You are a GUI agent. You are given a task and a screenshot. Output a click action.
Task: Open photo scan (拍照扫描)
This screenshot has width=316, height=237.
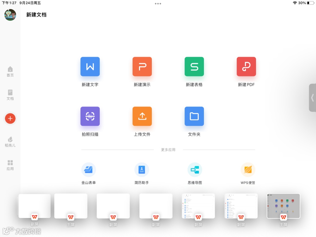coord(90,116)
